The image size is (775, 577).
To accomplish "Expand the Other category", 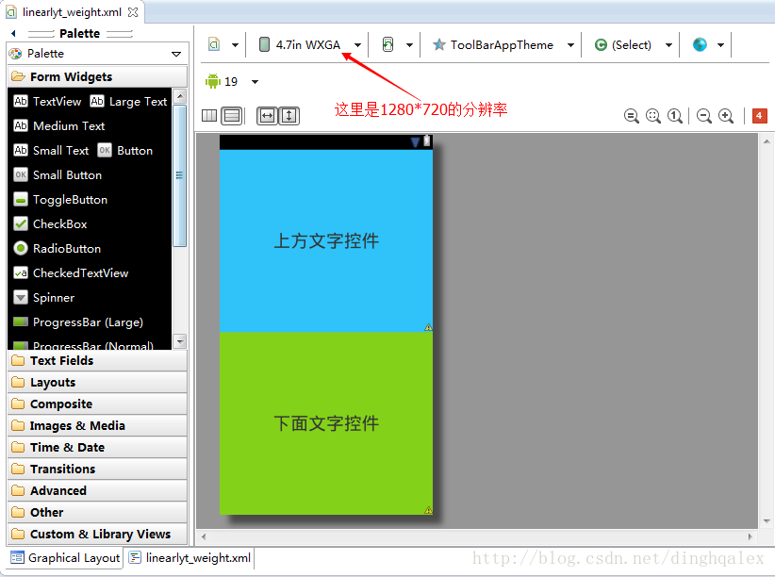I will pos(97,512).
